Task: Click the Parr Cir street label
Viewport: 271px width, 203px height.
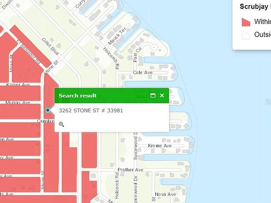Action: (x=137, y=55)
